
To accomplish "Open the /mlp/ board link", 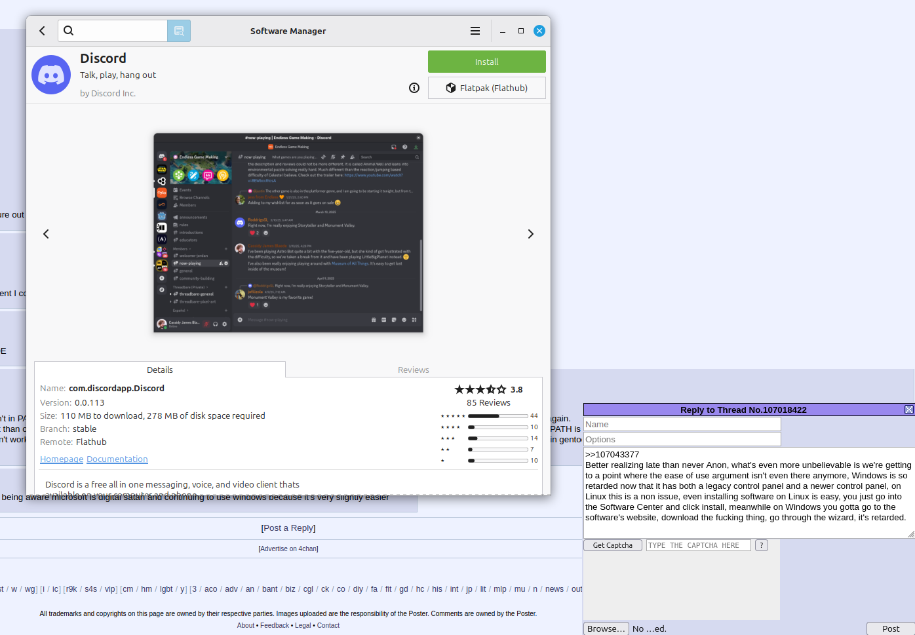I will 500,589.
